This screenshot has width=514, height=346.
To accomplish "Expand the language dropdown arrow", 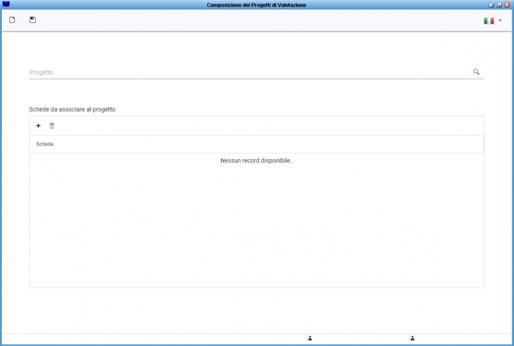I will 500,21.
